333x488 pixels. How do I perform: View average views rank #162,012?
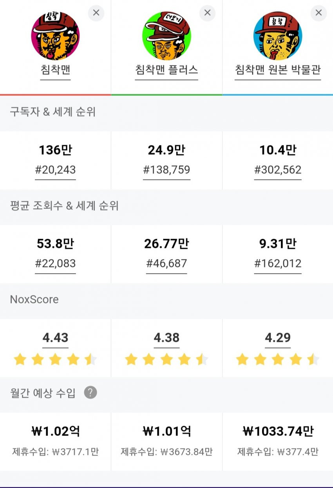278,263
